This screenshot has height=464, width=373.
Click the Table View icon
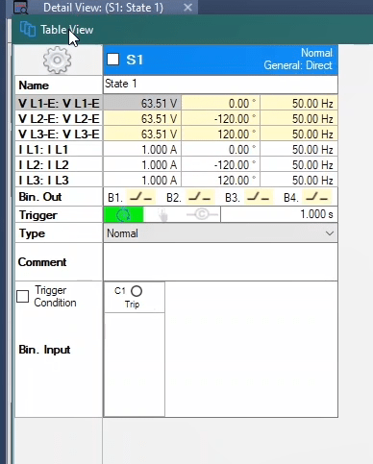pyautogui.click(x=28, y=30)
